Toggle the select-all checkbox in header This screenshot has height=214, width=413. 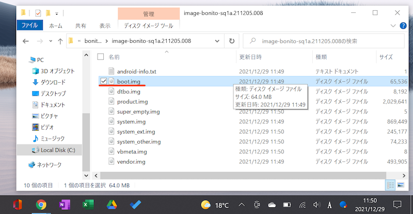101,57
